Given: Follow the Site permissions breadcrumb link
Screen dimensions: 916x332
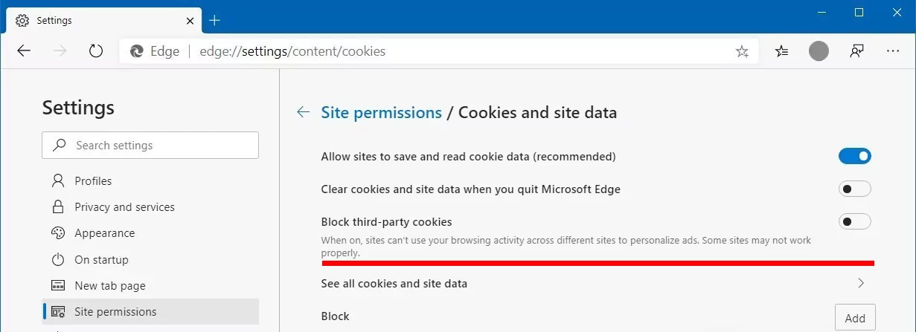Looking at the screenshot, I should click(x=381, y=112).
